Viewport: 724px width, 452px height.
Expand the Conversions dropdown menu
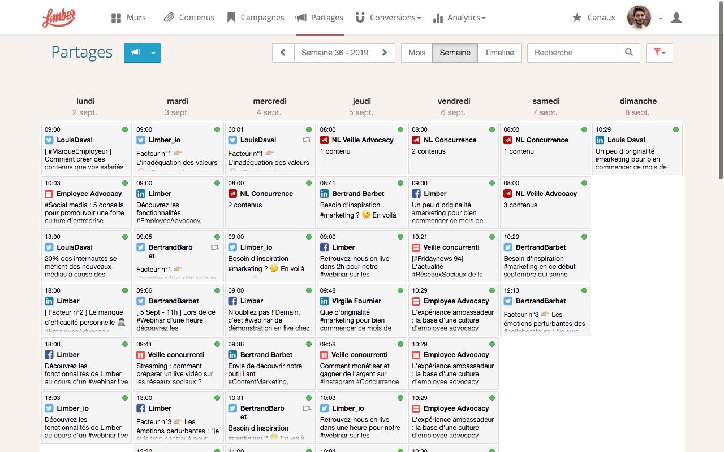(388, 18)
